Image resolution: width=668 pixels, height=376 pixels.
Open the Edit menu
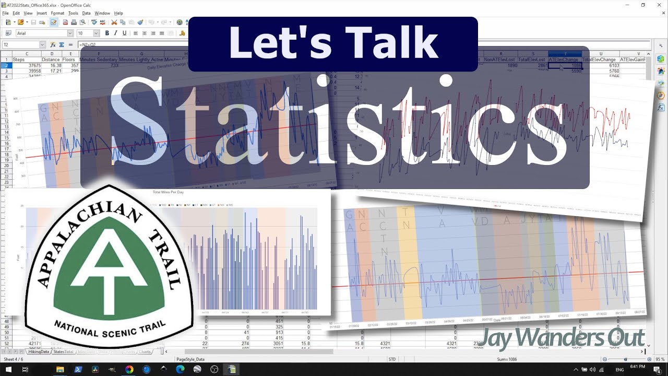pos(16,13)
